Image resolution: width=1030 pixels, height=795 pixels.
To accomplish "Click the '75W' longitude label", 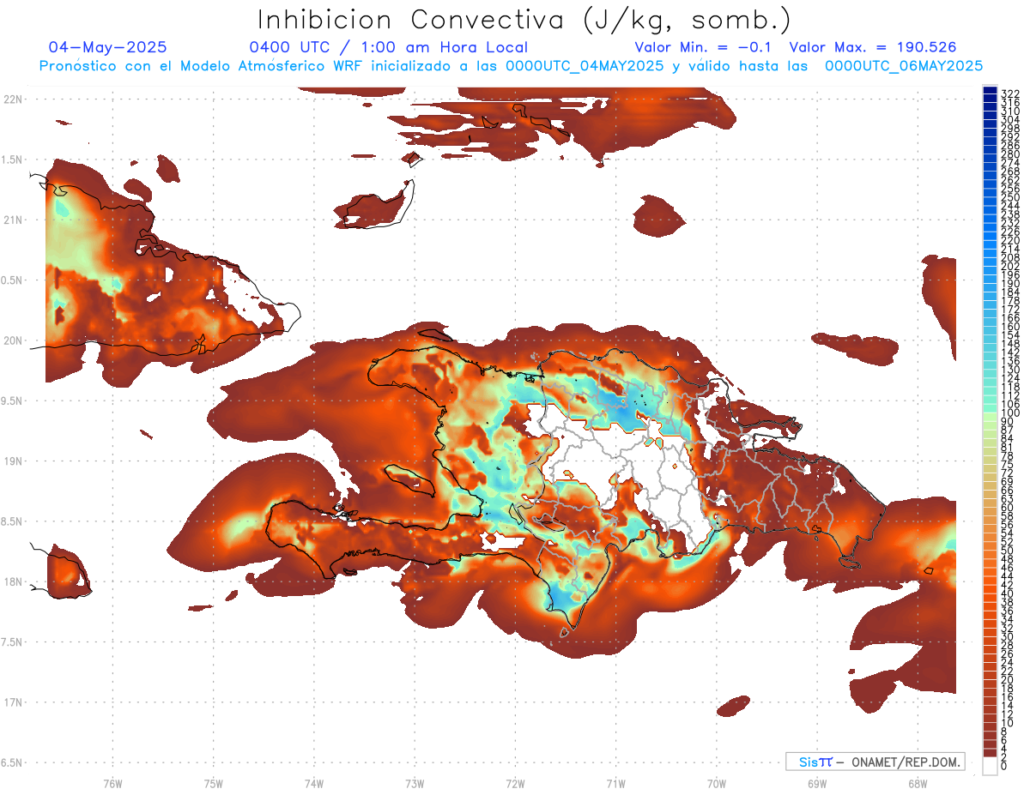I will (x=213, y=783).
